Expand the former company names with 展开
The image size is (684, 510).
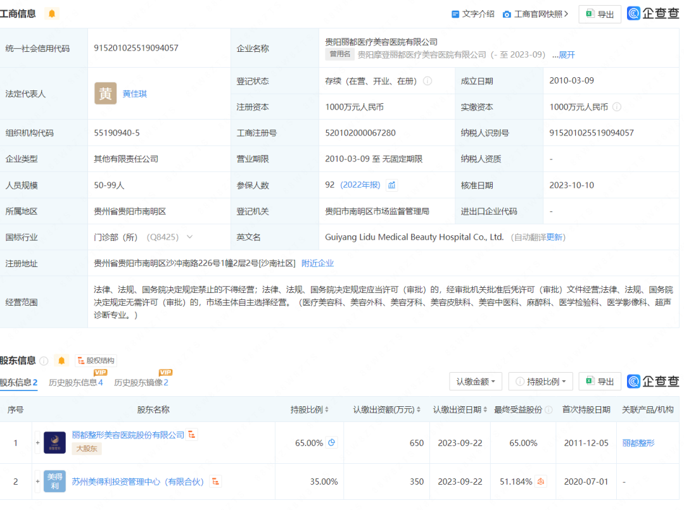tap(567, 55)
